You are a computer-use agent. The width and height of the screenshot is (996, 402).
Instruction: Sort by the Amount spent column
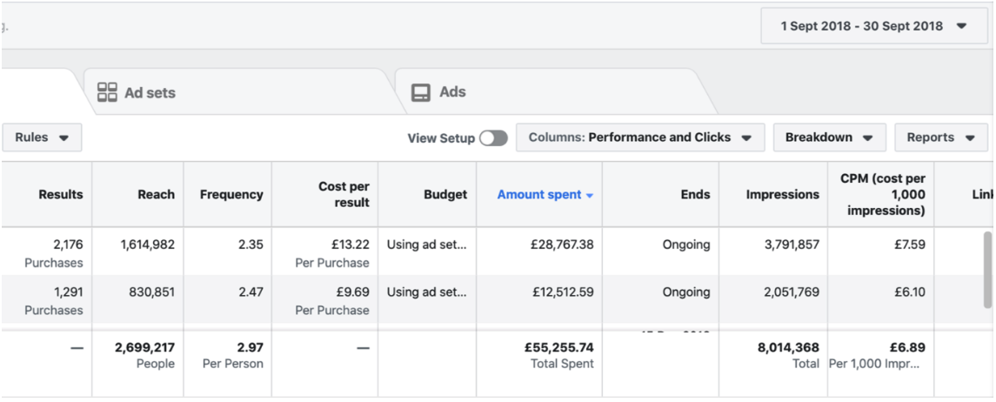(x=538, y=195)
